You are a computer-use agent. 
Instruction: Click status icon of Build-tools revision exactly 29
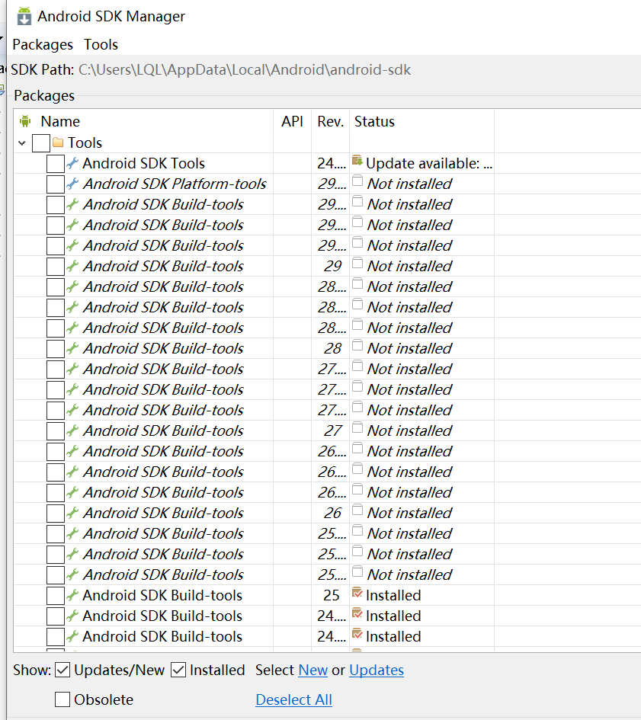coord(357,263)
